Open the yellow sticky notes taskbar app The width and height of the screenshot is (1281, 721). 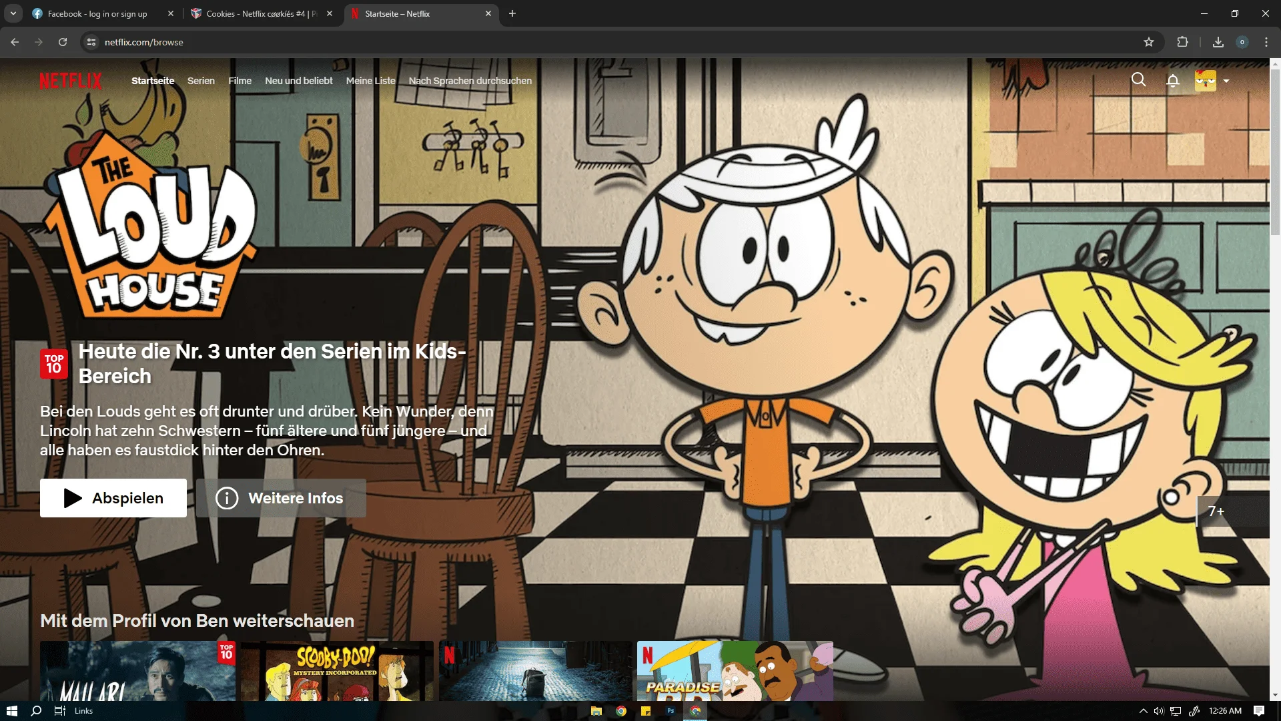[x=646, y=711]
